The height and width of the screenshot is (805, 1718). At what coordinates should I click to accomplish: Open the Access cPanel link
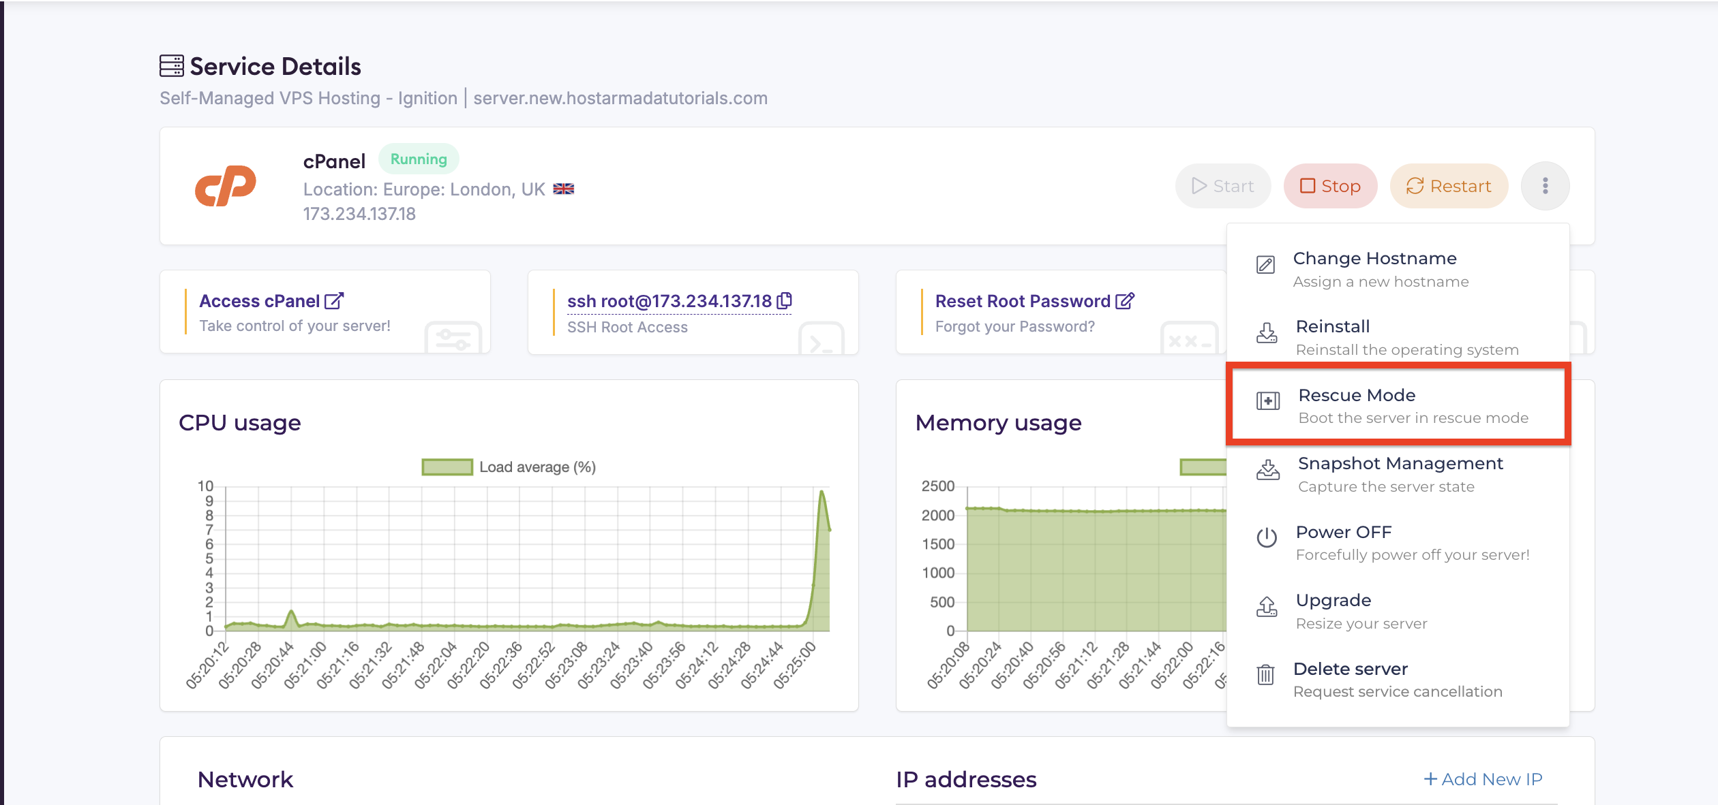click(x=271, y=301)
